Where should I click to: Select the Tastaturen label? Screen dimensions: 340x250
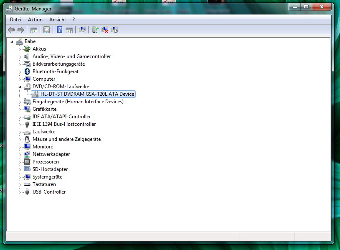[x=44, y=184]
